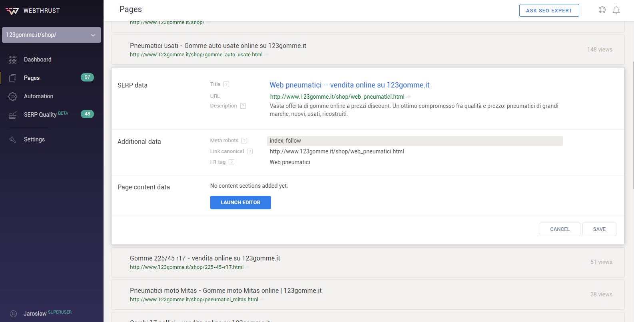Open Settings in the sidebar
634x322 pixels.
(34, 139)
